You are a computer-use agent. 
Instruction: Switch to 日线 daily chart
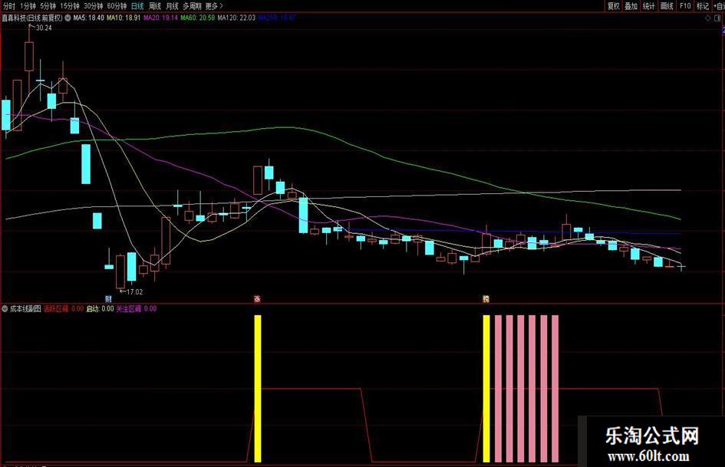coord(137,6)
